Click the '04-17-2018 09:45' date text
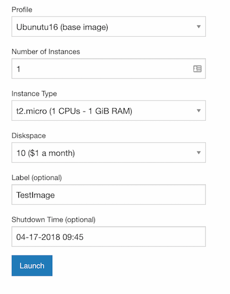 tap(50, 237)
